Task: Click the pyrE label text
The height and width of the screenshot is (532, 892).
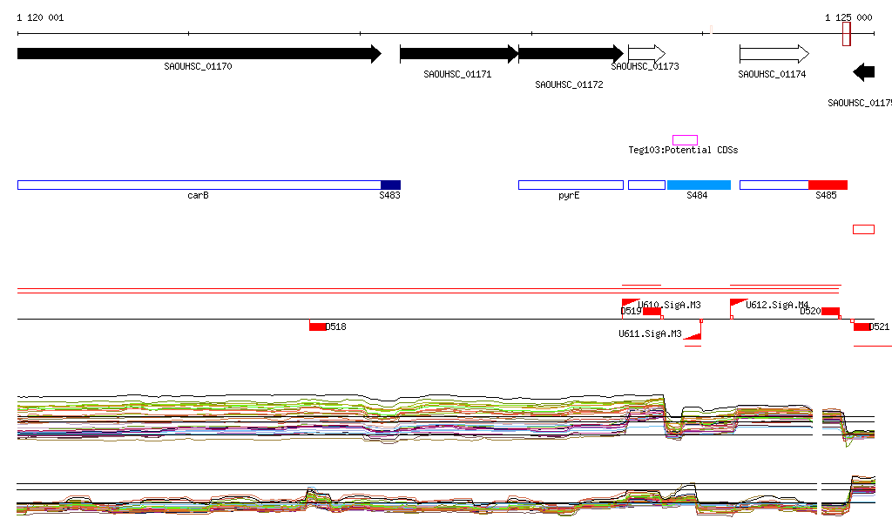Action: [569, 196]
